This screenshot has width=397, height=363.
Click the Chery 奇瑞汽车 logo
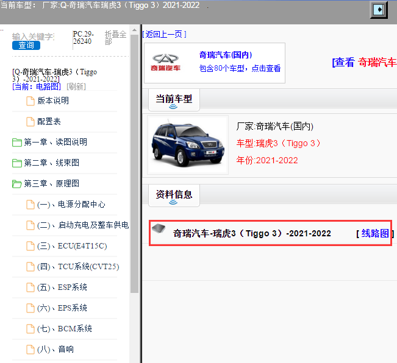tap(166, 62)
